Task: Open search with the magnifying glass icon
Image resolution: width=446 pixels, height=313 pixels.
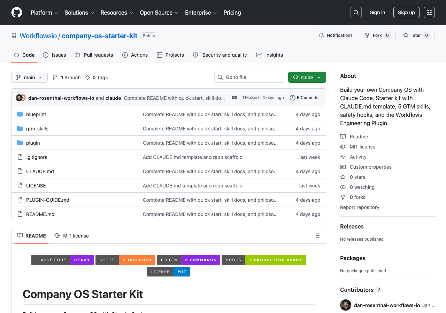Action: coord(356,12)
